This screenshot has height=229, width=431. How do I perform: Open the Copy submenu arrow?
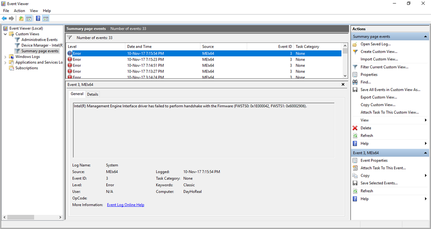point(426,176)
